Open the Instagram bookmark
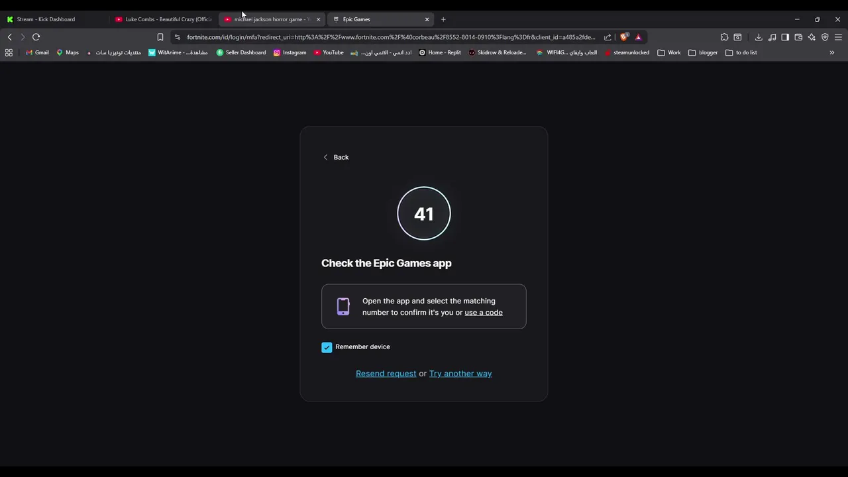This screenshot has height=477, width=848. [x=290, y=52]
